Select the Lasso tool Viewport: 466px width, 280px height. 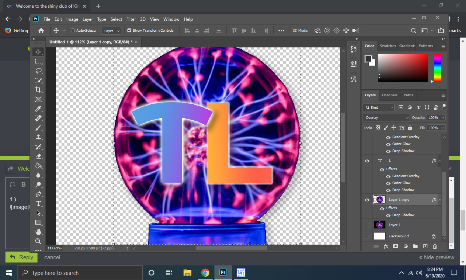(38, 71)
